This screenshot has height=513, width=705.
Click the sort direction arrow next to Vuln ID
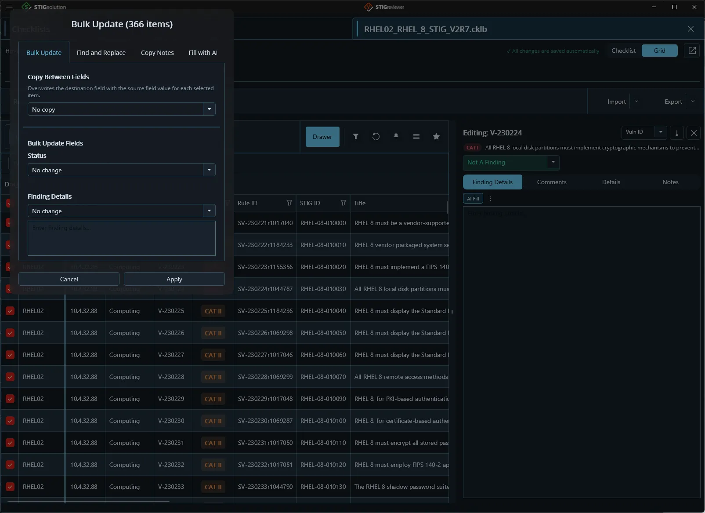tap(677, 133)
